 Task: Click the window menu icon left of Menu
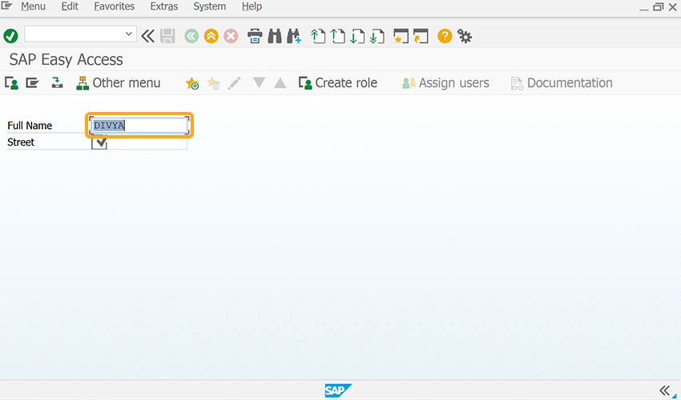click(x=6, y=6)
